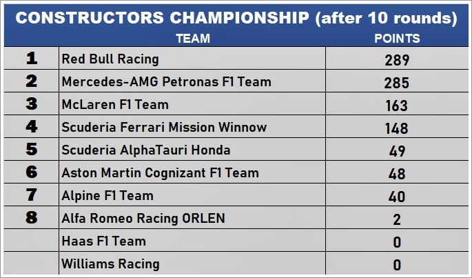Click Ferrari's 148 points value
This screenshot has width=472, height=278.
(x=397, y=128)
